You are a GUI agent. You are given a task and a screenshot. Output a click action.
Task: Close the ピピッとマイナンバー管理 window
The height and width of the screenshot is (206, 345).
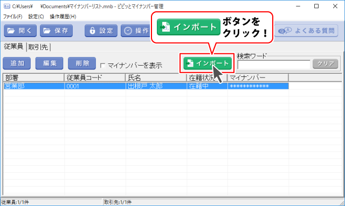[x=335, y=6]
